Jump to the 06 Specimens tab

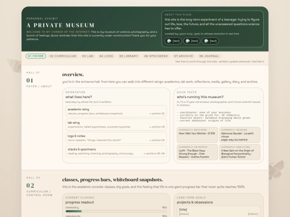tap(156, 56)
